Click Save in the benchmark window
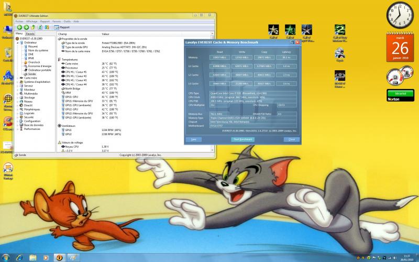Viewport: 419px width, 262px height. tap(194, 139)
